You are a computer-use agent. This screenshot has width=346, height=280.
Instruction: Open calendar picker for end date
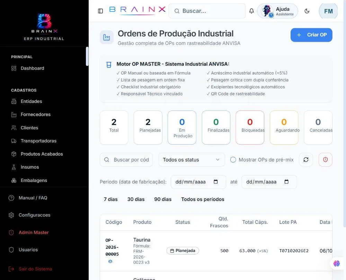(x=286, y=182)
